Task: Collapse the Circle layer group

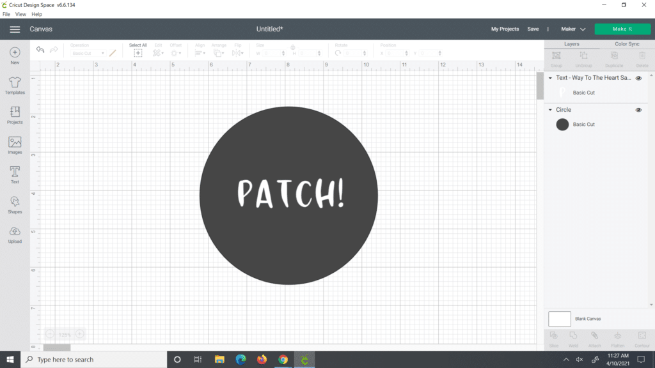Action: pyautogui.click(x=550, y=110)
